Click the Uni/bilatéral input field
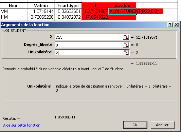181x132 pixels. (x=89, y=53)
